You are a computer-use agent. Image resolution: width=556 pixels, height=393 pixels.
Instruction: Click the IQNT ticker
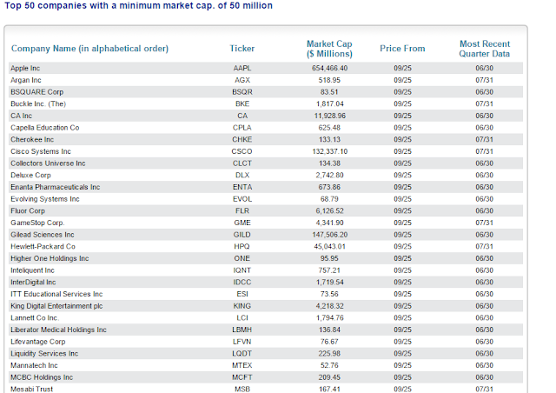click(x=242, y=270)
